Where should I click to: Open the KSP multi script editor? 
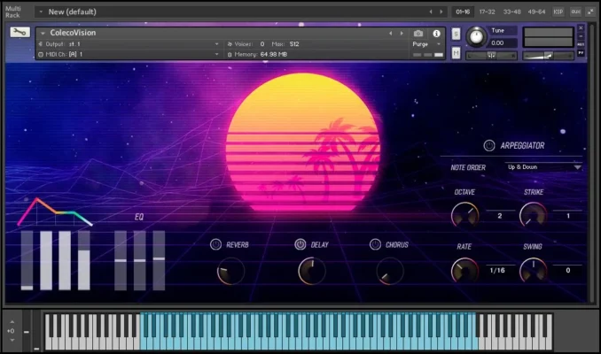[558, 12]
